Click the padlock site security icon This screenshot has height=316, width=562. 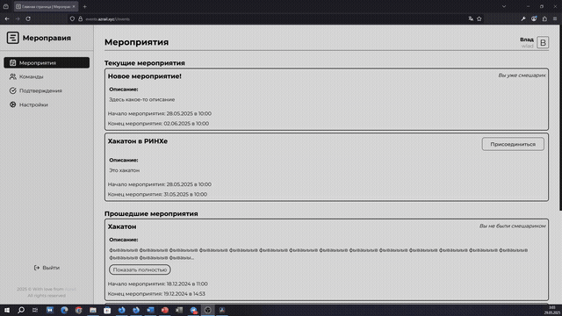[x=80, y=19]
